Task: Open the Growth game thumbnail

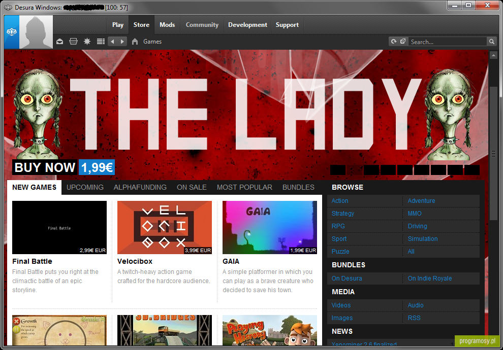Action: tap(59, 330)
